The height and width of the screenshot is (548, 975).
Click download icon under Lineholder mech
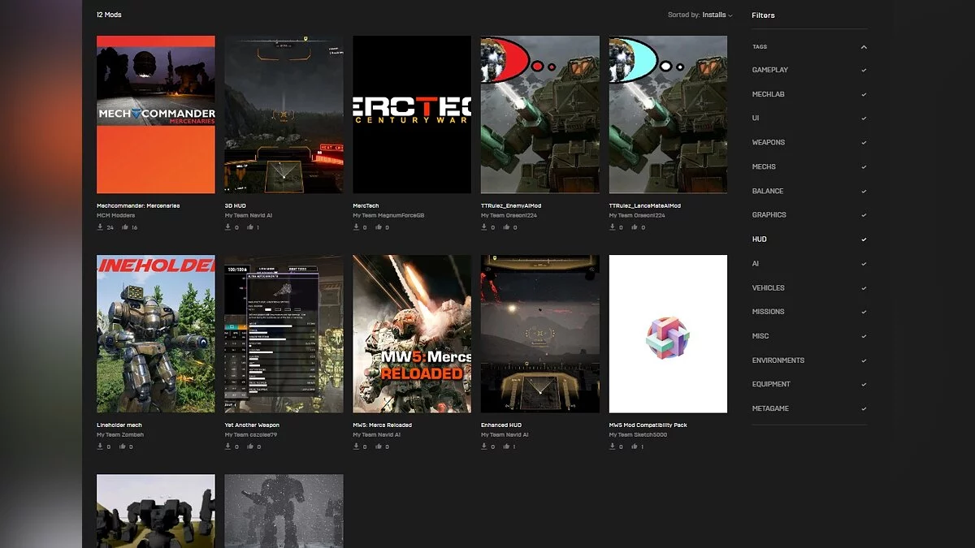(100, 447)
